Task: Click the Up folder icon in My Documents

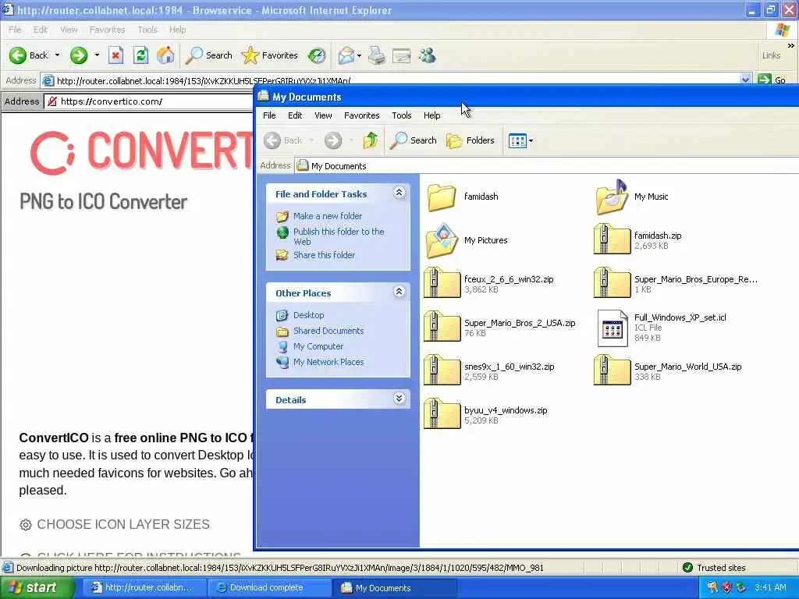Action: (371, 140)
